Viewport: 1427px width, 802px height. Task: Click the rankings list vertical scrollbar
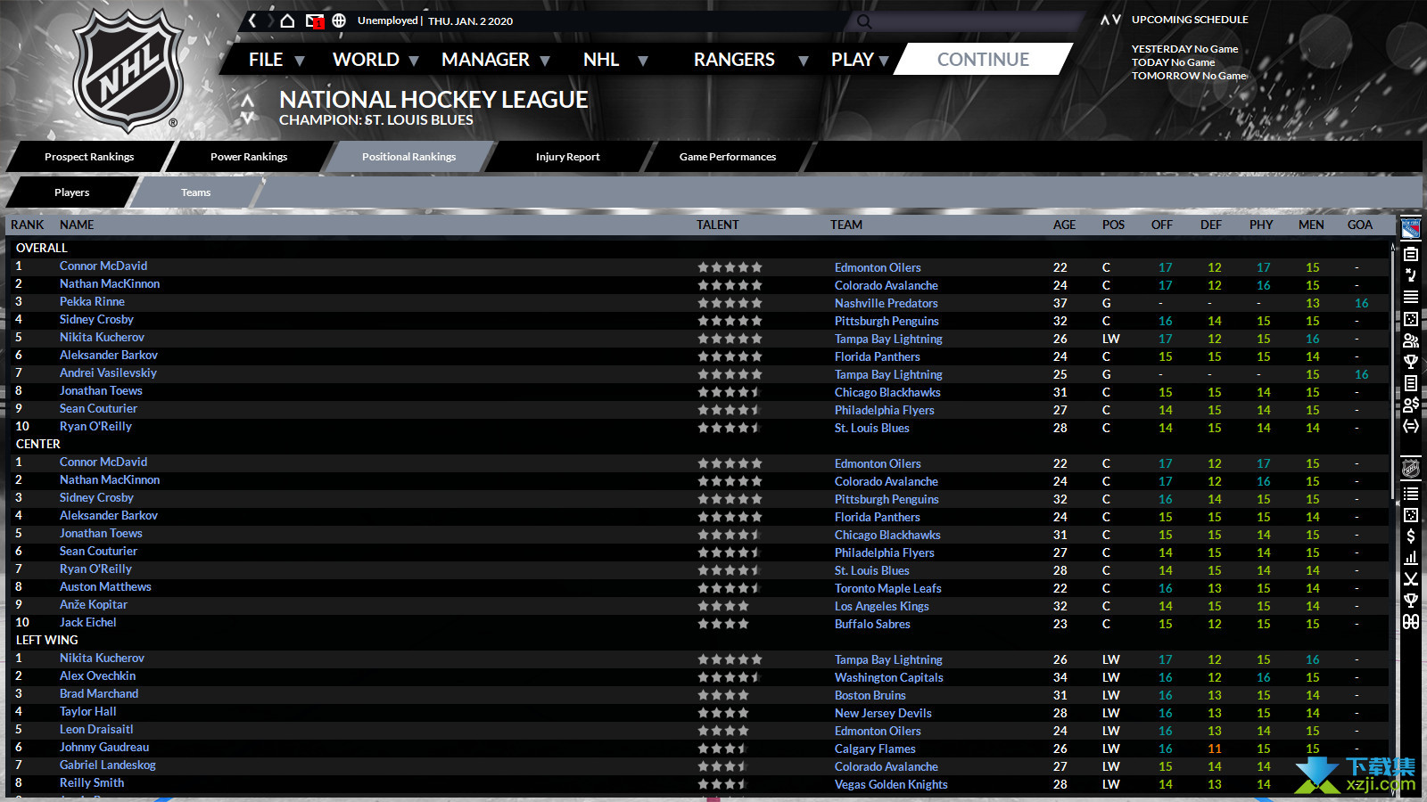tap(1392, 374)
